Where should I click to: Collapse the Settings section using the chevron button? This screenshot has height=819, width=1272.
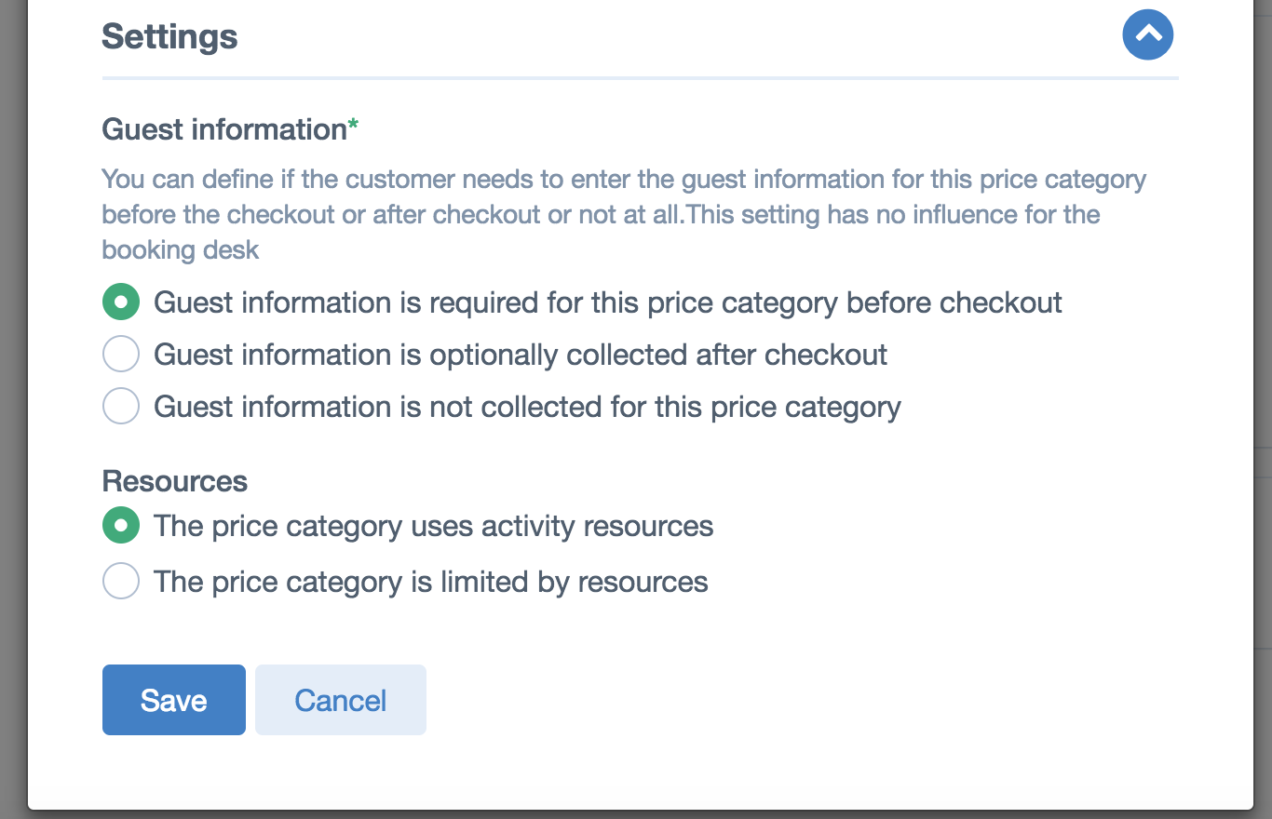(1148, 34)
